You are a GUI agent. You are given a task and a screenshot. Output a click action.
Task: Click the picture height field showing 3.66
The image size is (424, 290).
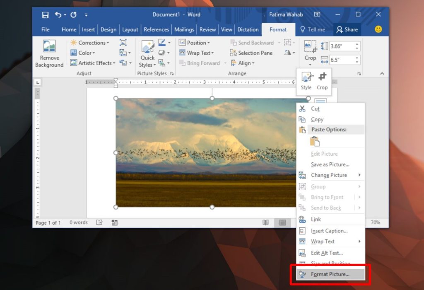click(x=343, y=46)
